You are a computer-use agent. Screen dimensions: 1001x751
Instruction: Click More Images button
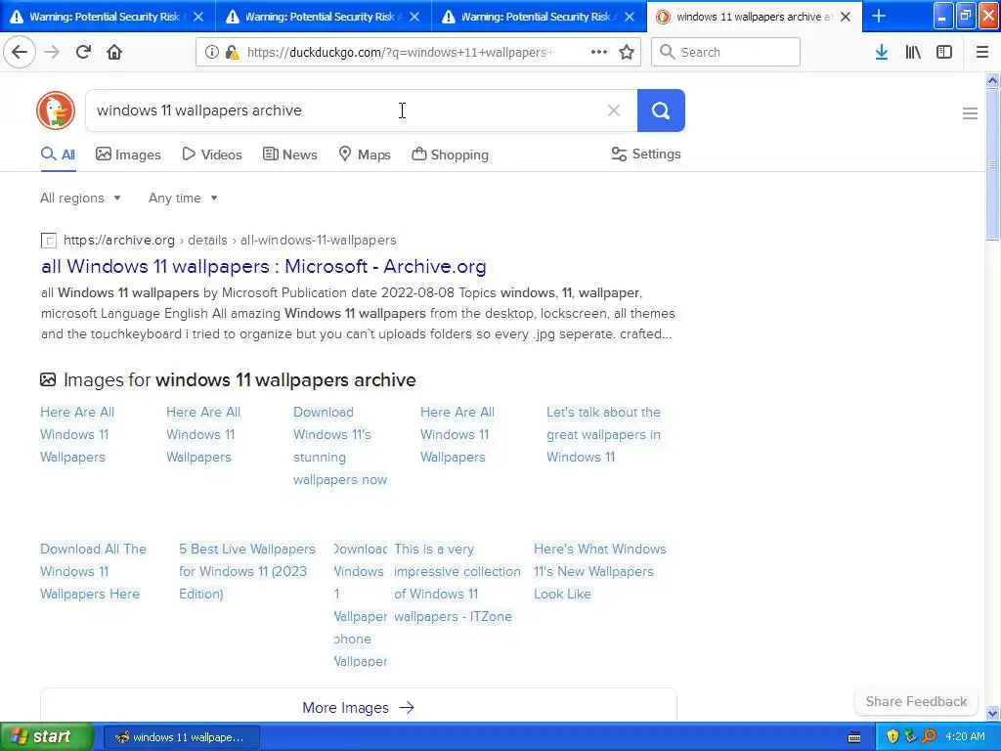(x=358, y=708)
